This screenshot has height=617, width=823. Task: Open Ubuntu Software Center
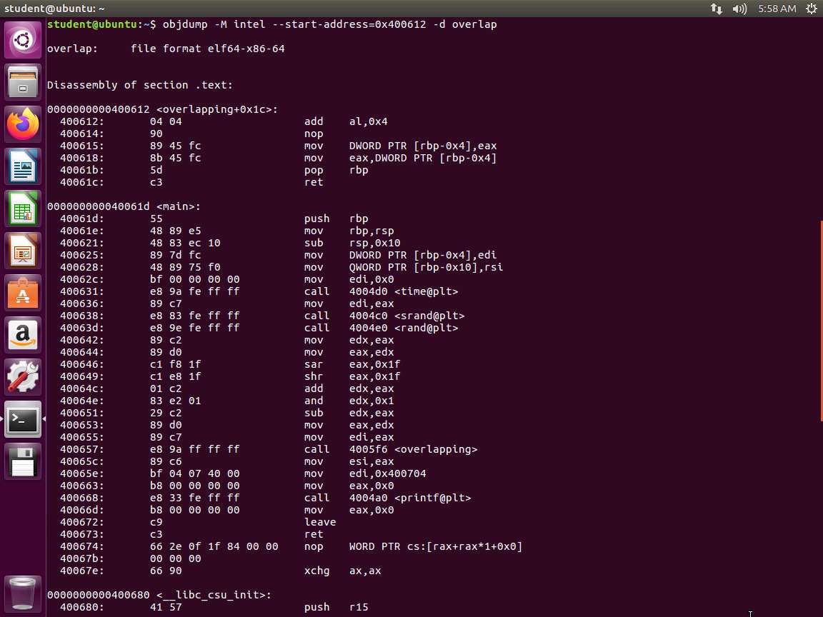tap(23, 294)
